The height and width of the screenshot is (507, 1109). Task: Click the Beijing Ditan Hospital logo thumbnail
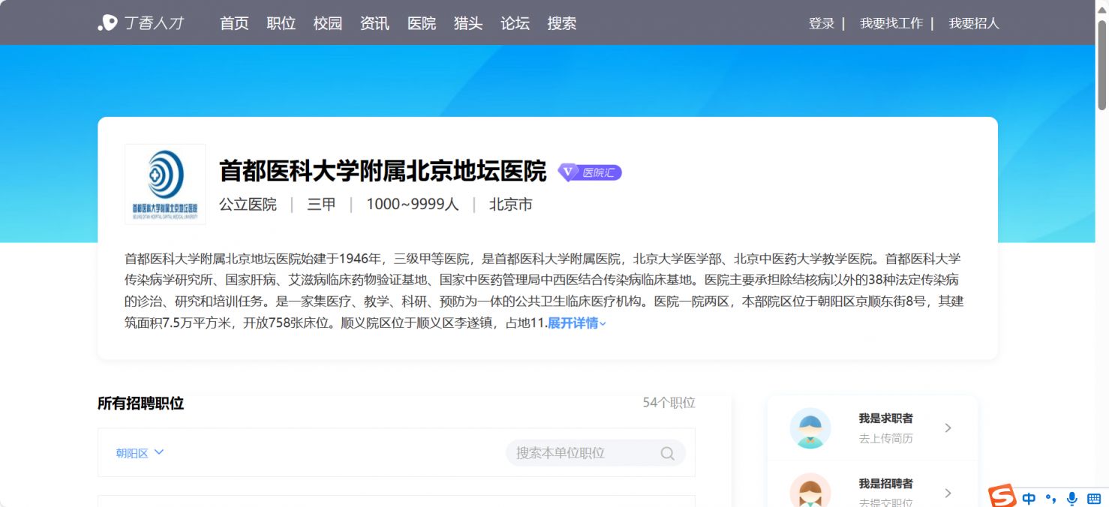coord(165,184)
